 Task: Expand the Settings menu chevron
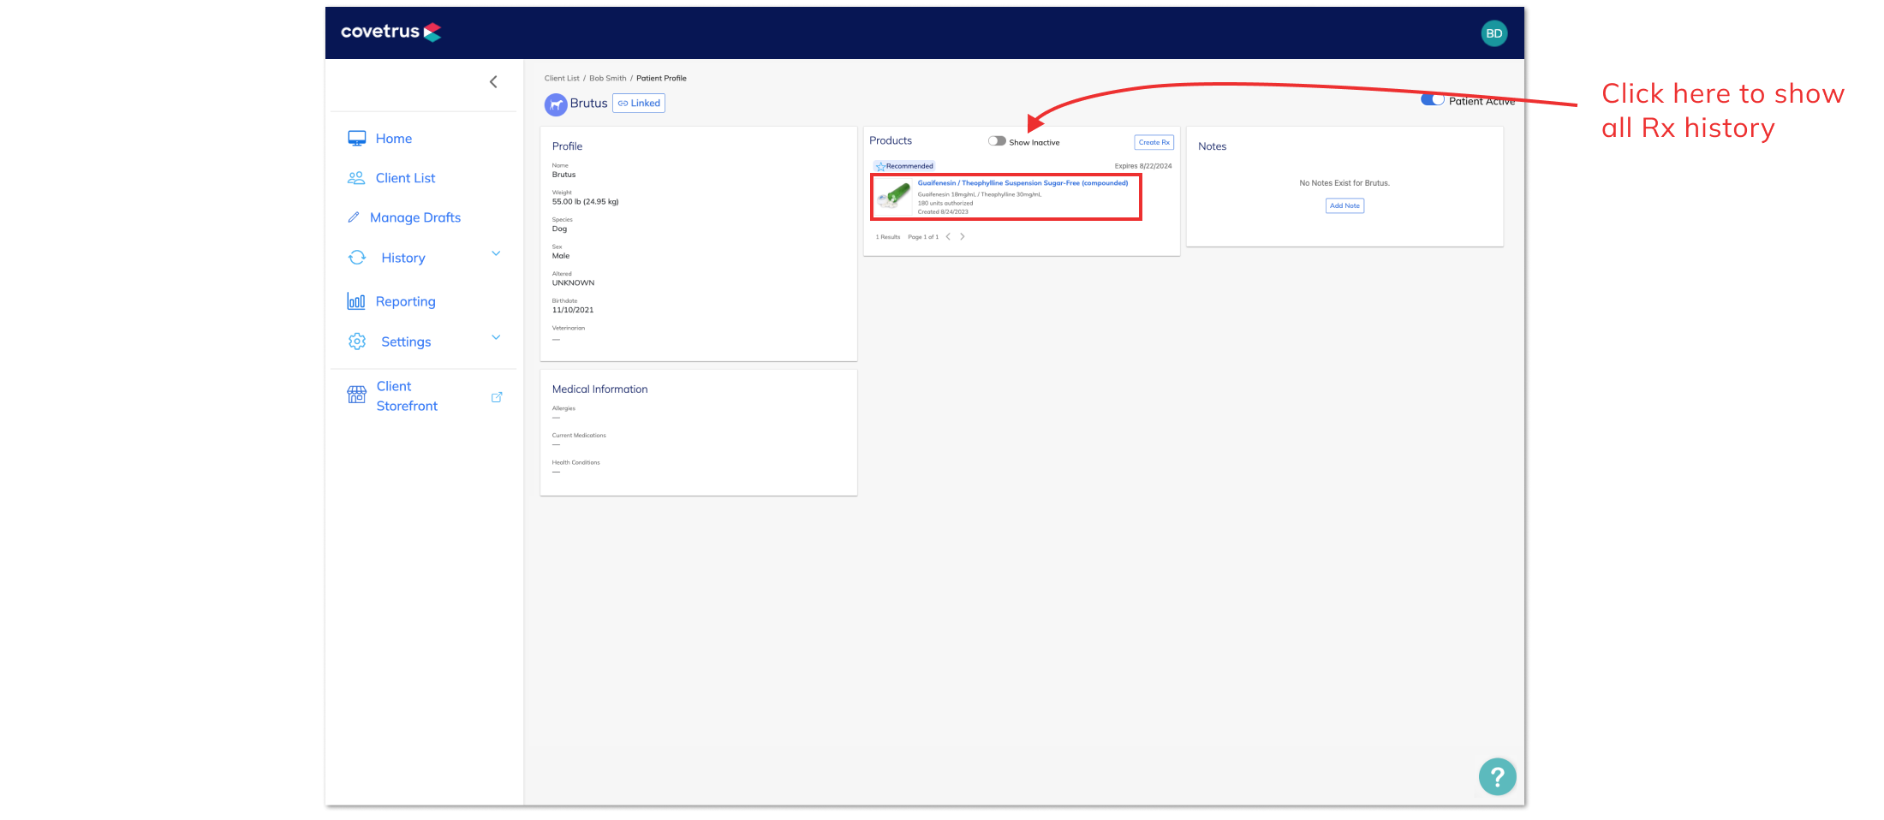(496, 338)
